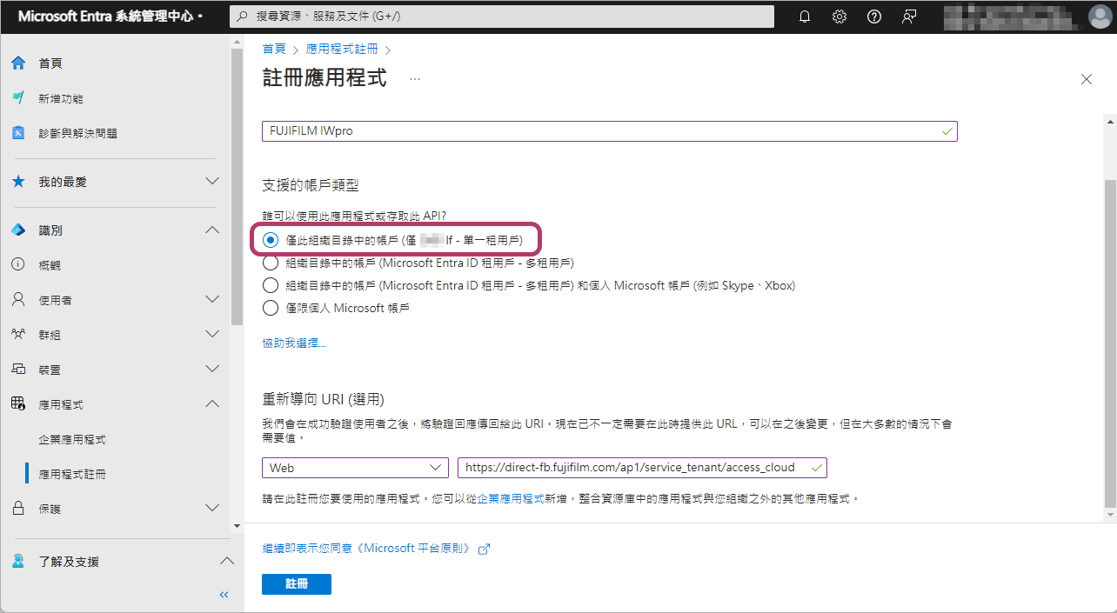Click the 了解及支援 person icon
This screenshot has width=1117, height=613.
click(18, 562)
